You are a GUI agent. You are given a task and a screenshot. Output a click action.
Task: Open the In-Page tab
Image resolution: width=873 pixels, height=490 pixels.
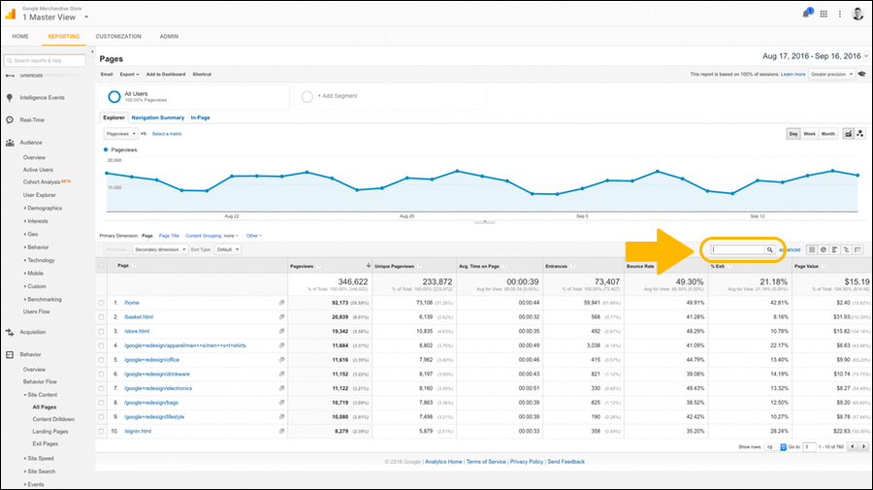(x=200, y=117)
